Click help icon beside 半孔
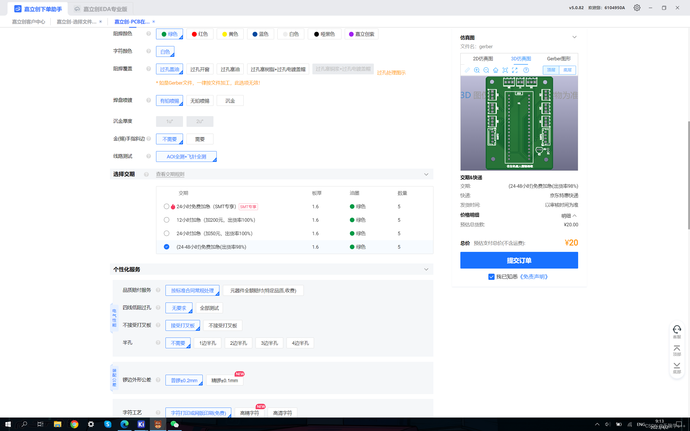This screenshot has width=690, height=431. (x=158, y=343)
